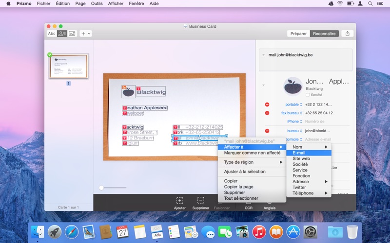Remove the bureau email entry

tap(267, 131)
